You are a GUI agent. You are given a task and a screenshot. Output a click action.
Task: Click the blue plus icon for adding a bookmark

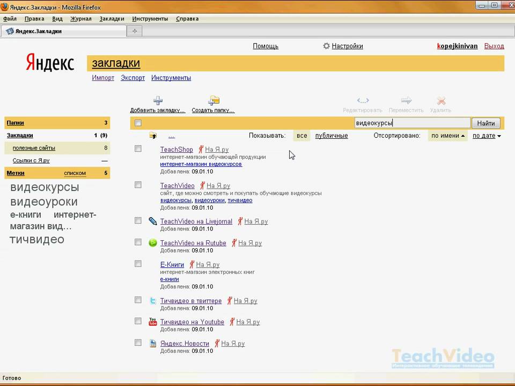click(x=158, y=100)
